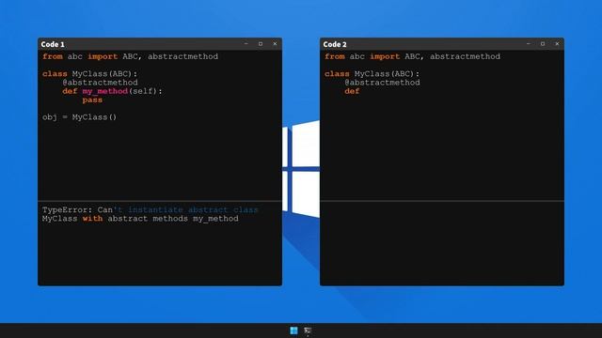Click the Code 2 window title
Viewport: 602px width, 338px height.
[335, 44]
